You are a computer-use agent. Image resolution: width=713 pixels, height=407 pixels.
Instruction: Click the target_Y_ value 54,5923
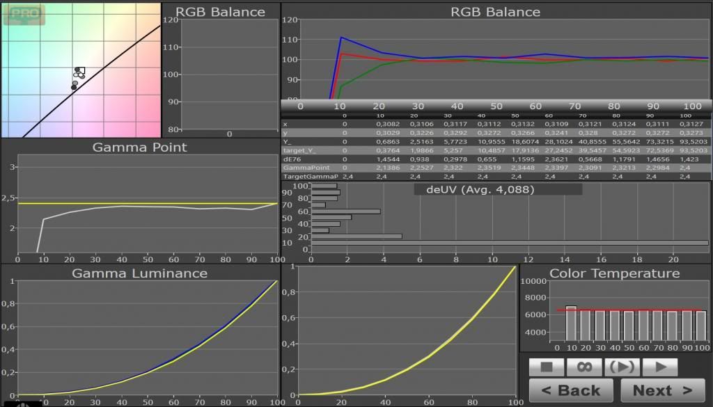pyautogui.click(x=626, y=150)
